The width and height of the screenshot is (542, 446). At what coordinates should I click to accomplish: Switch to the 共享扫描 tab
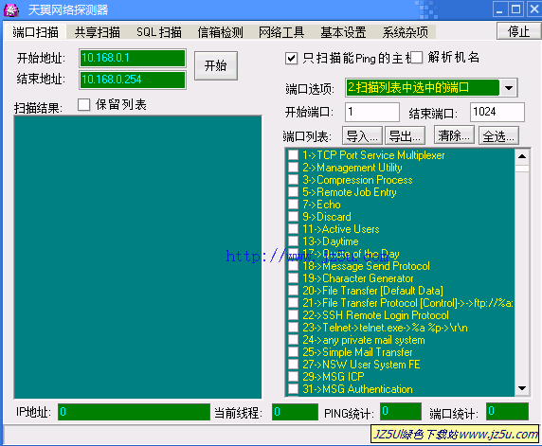(98, 32)
